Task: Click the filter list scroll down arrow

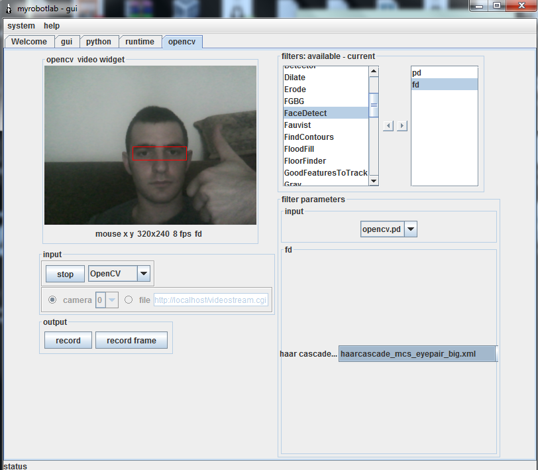Action: [374, 180]
